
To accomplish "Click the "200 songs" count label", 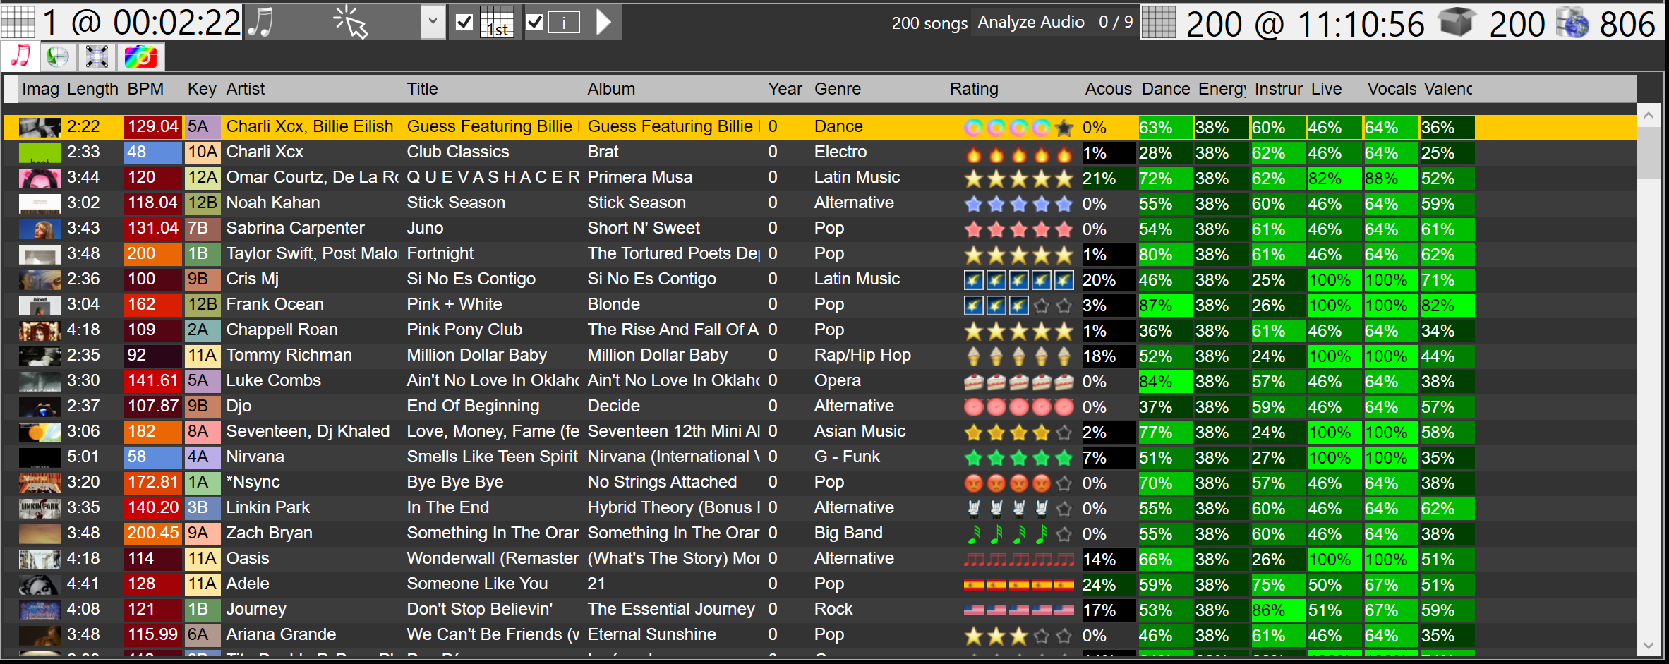I will [929, 23].
